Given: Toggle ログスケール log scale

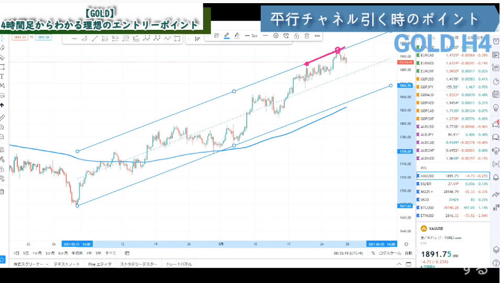Looking at the screenshot, I should click(x=390, y=253).
